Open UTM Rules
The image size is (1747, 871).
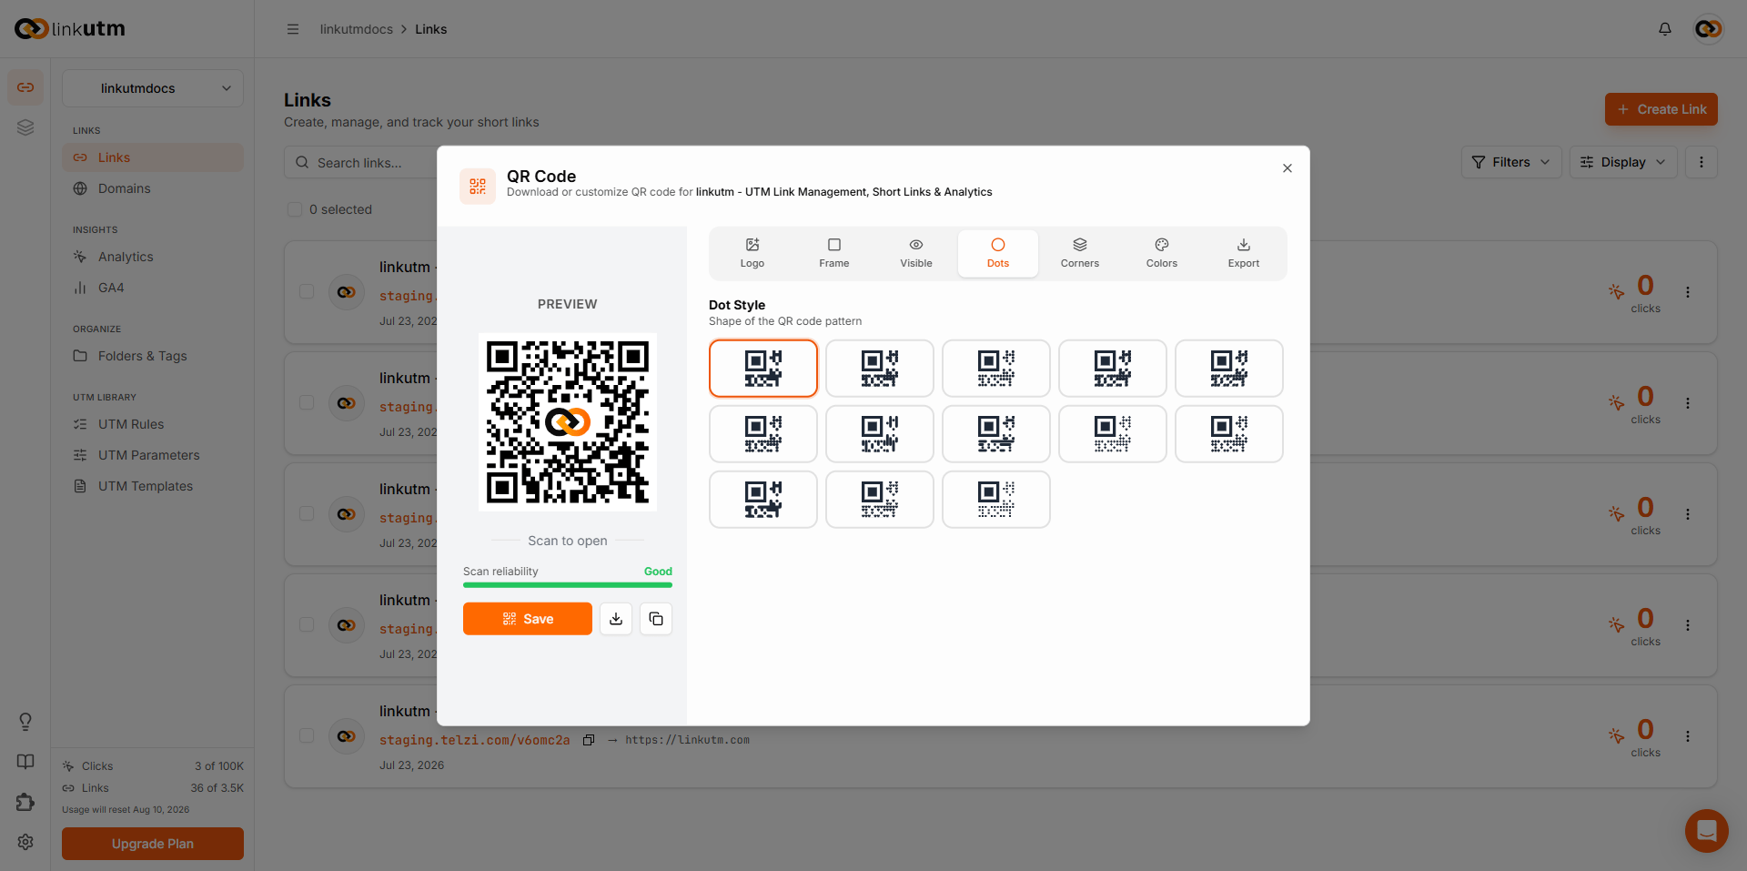point(153,424)
